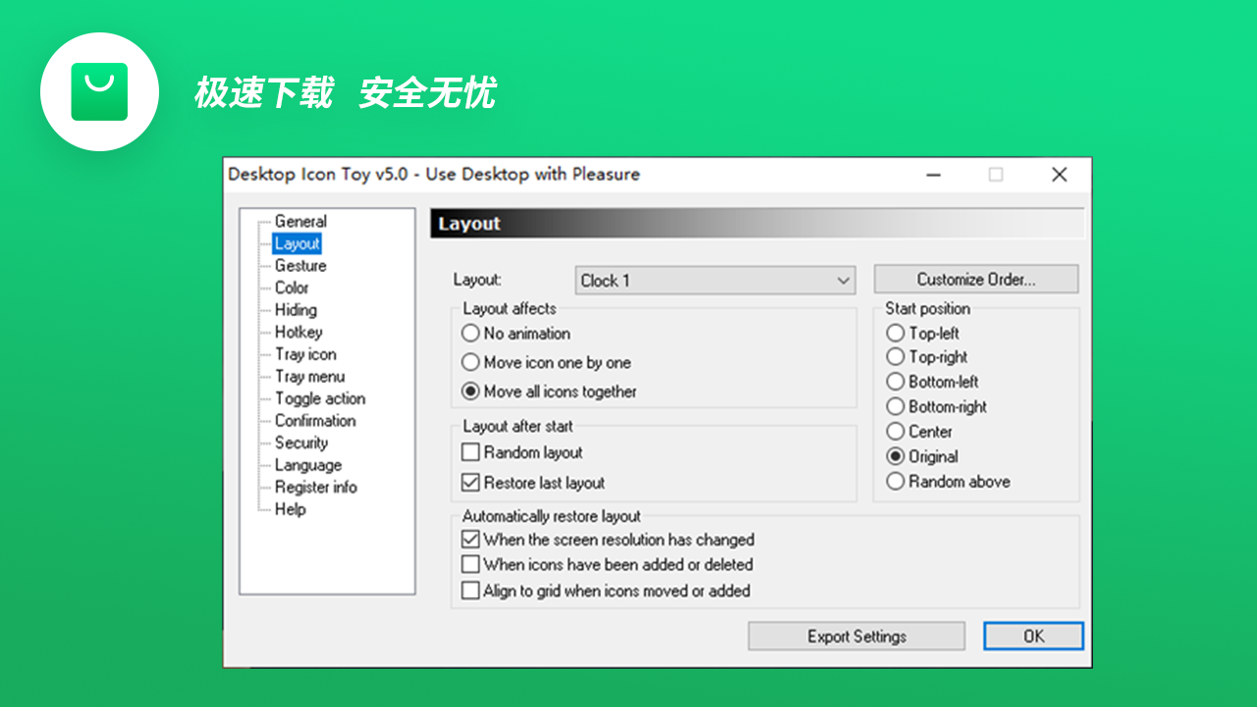
Task: Open the General settings page
Action: click(x=300, y=221)
